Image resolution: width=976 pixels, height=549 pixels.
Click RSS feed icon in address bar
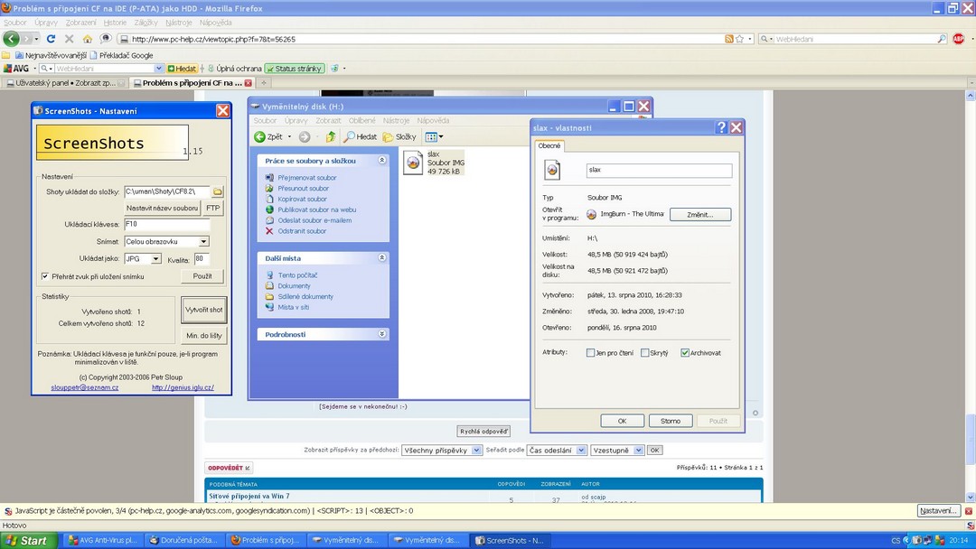click(729, 39)
